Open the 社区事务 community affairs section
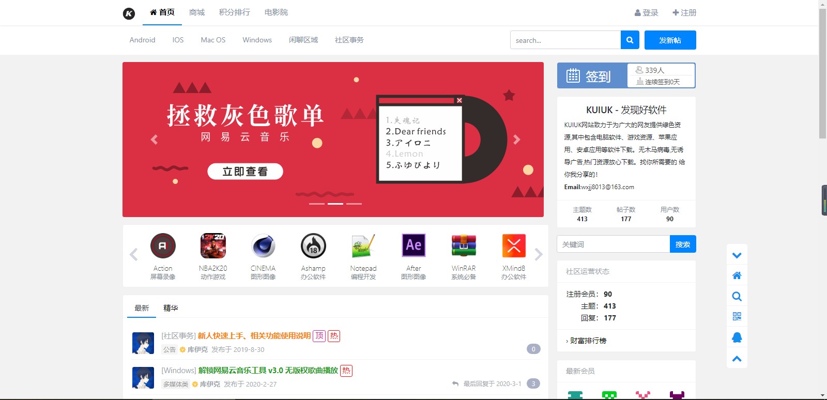827x400 pixels. [349, 40]
